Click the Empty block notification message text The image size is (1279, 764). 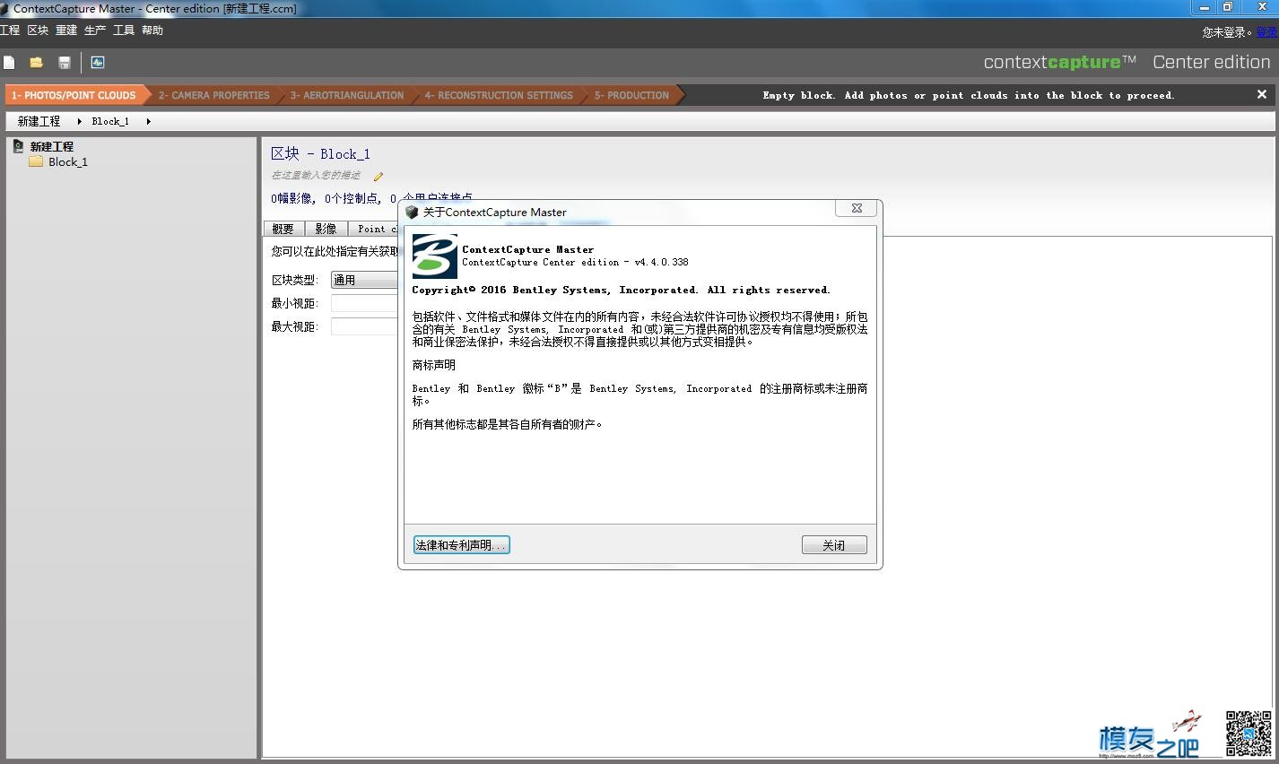tap(969, 95)
